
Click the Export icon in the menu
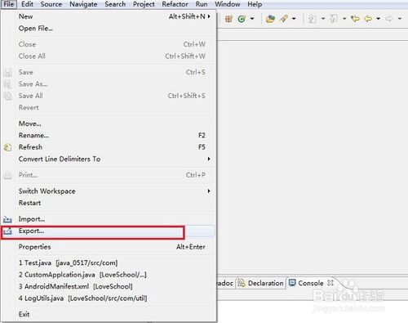click(x=7, y=231)
